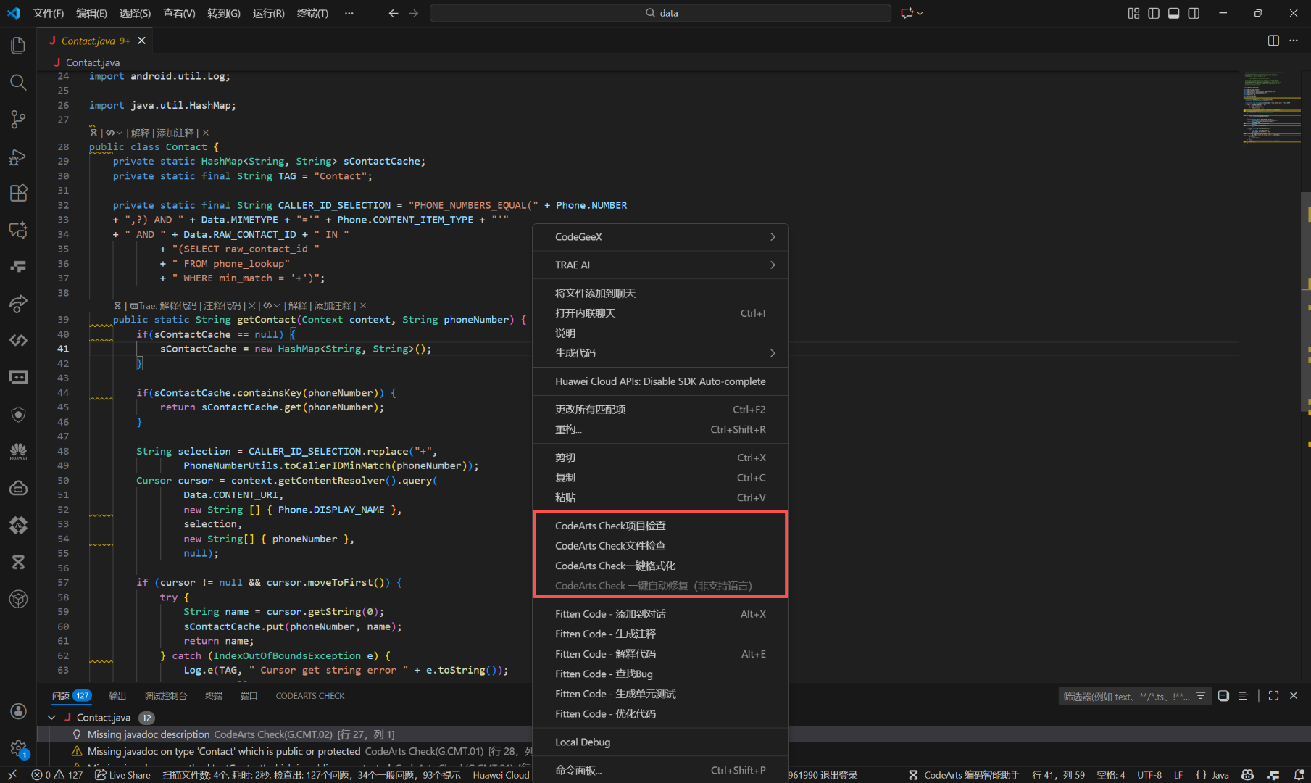This screenshot has height=783, width=1311.
Task: Click the command center search box 'data'
Action: [x=660, y=13]
